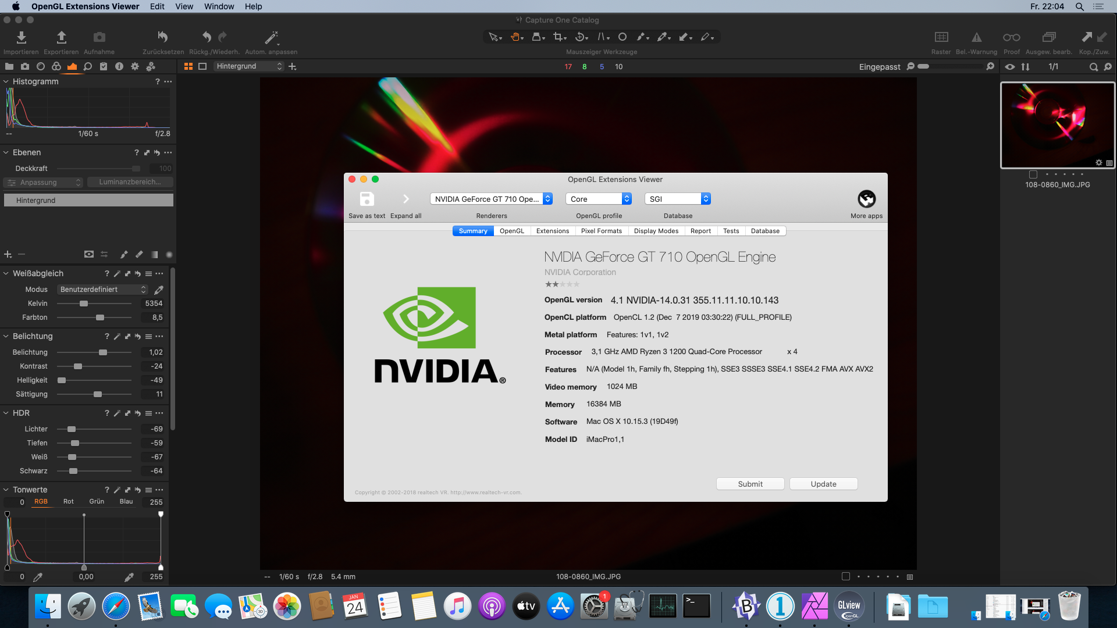Click the Bel.-Warnung exposure warning icon
1117x628 pixels.
tap(976, 37)
